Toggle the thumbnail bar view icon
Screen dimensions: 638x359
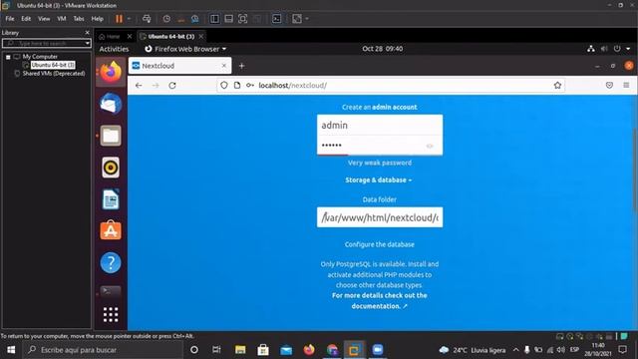click(228, 19)
